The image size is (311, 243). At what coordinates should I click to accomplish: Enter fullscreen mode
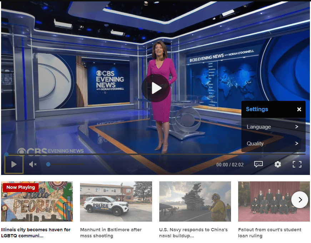tap(297, 164)
